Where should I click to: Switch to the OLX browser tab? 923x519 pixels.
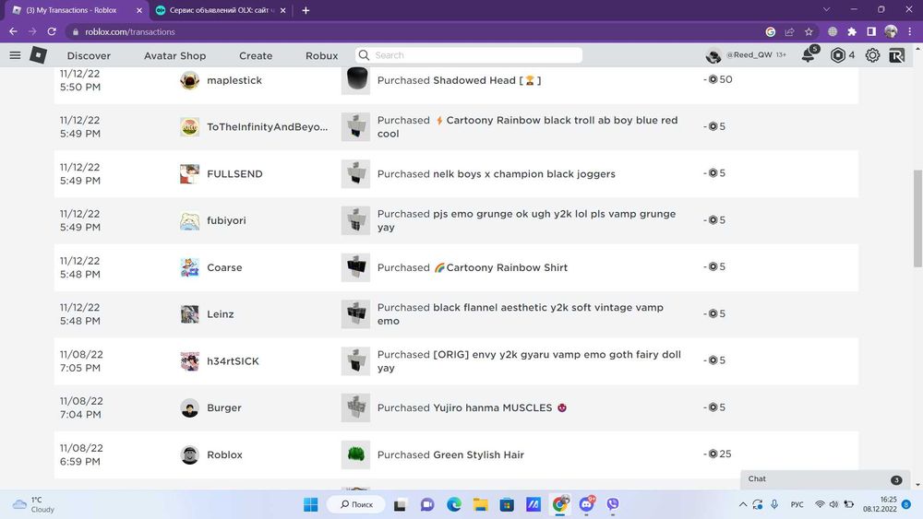click(221, 10)
